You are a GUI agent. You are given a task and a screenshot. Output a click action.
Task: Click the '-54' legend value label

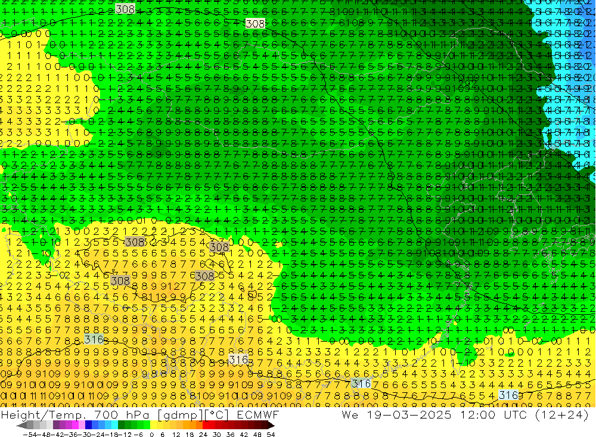(30, 435)
